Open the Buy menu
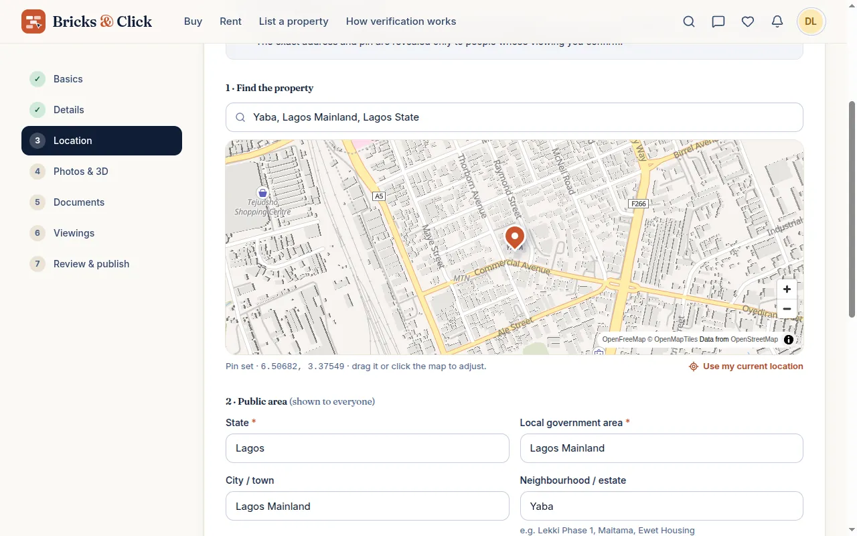The width and height of the screenshot is (857, 536). [x=193, y=21]
